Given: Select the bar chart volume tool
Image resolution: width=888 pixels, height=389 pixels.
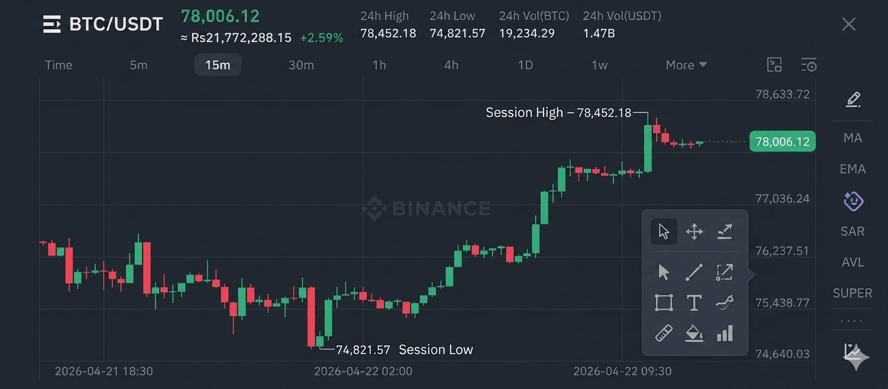Looking at the screenshot, I should pos(724,333).
